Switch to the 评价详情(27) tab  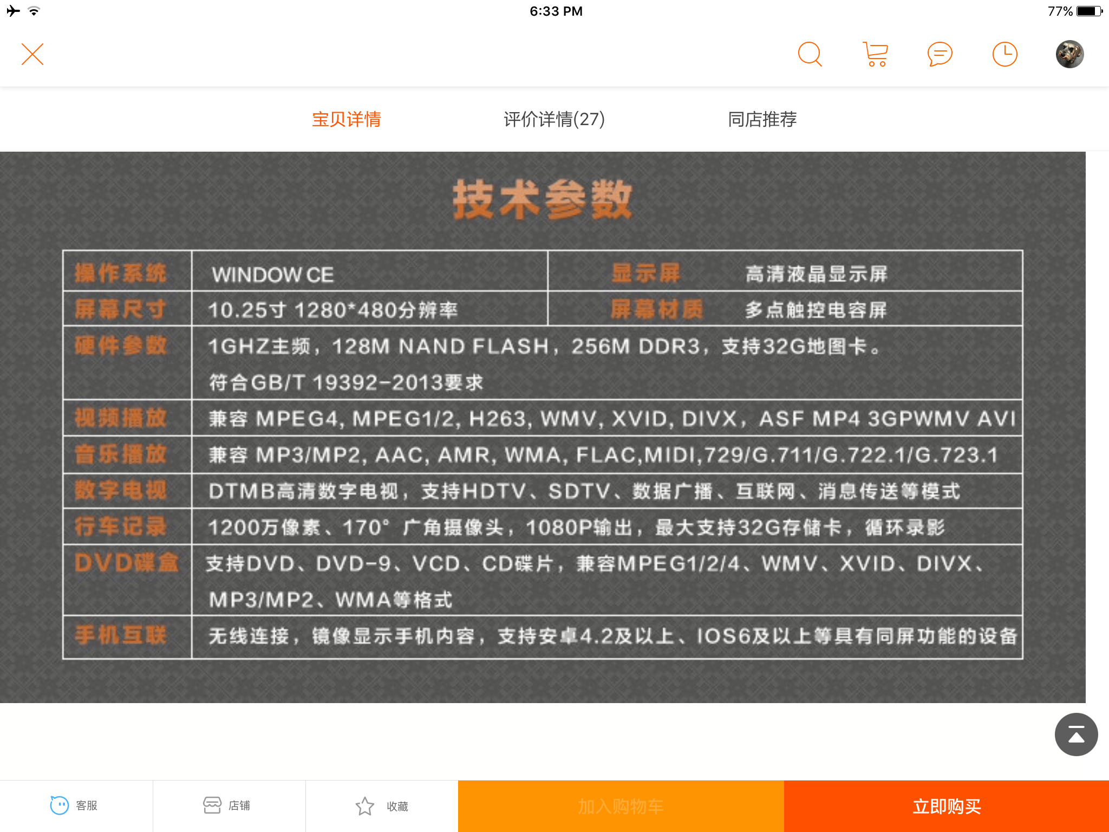[x=554, y=119]
